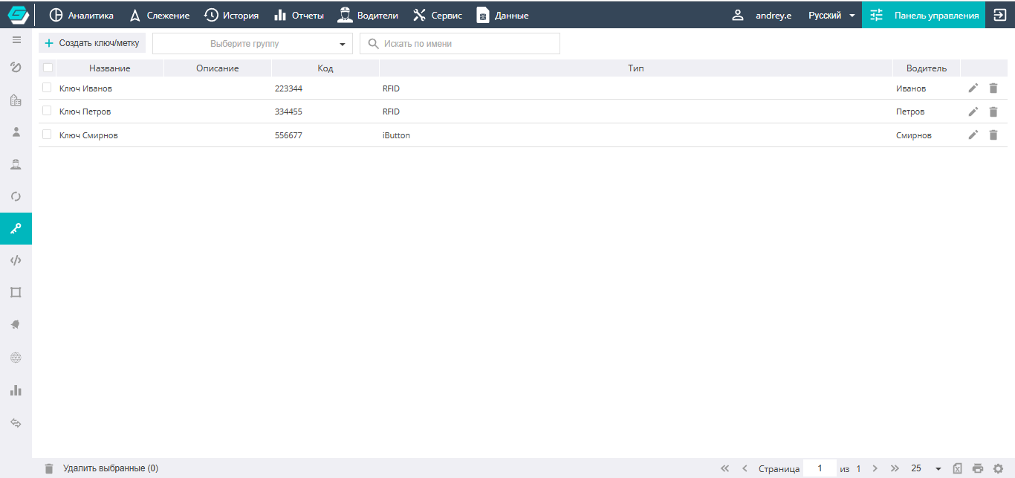Screen dimensions: 1015x478
Task: Open the code brackets icon in sidebar
Action: tap(16, 260)
